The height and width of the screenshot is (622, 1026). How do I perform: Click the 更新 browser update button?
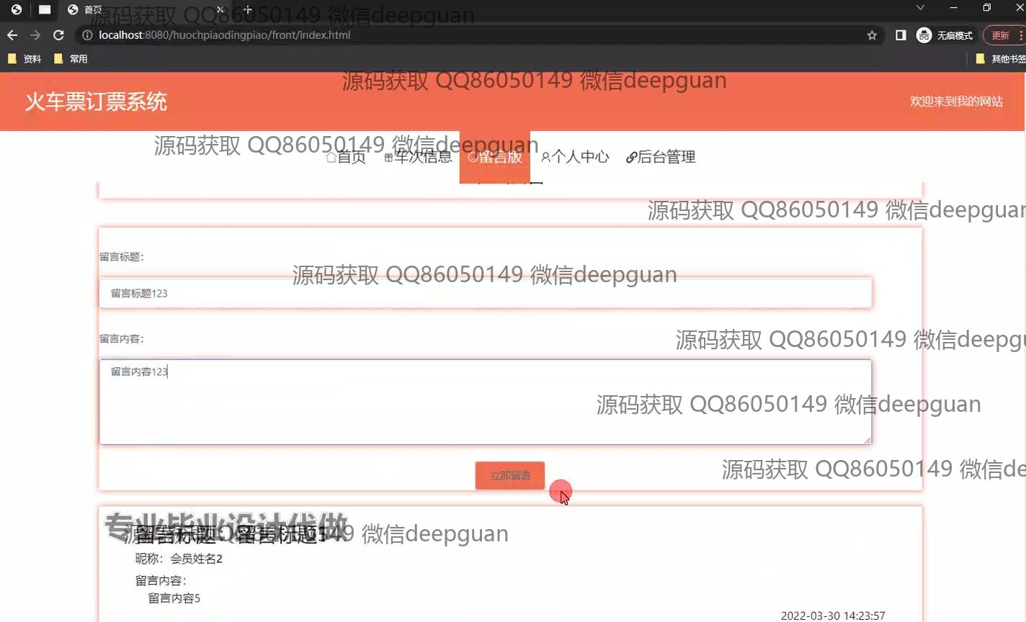point(1002,35)
